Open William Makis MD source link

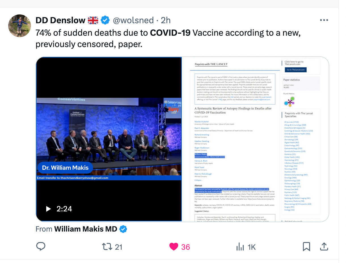[86, 229]
